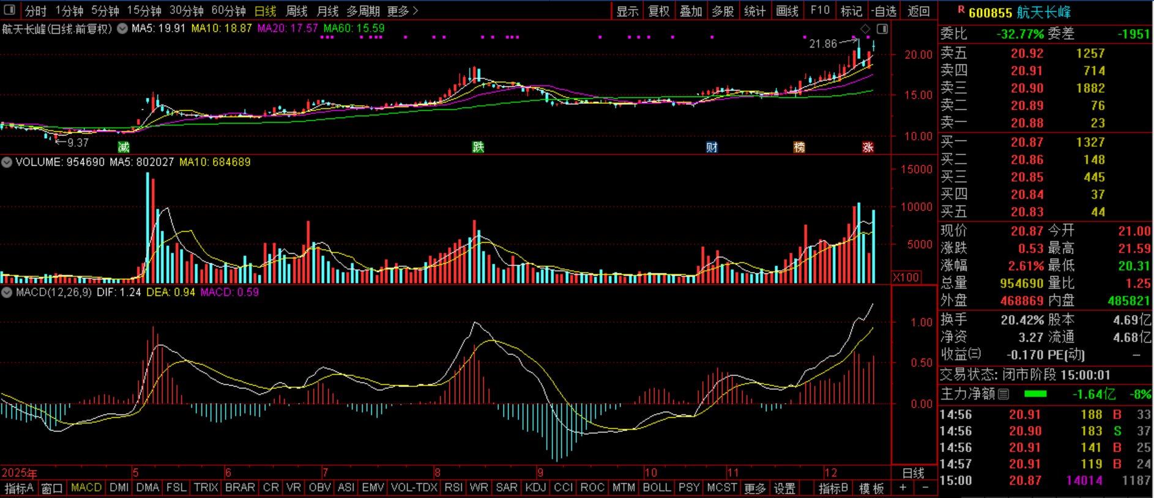This screenshot has width=1154, height=498.
Task: Expand the MACD indicator dropdown arrow
Action: click(7, 293)
